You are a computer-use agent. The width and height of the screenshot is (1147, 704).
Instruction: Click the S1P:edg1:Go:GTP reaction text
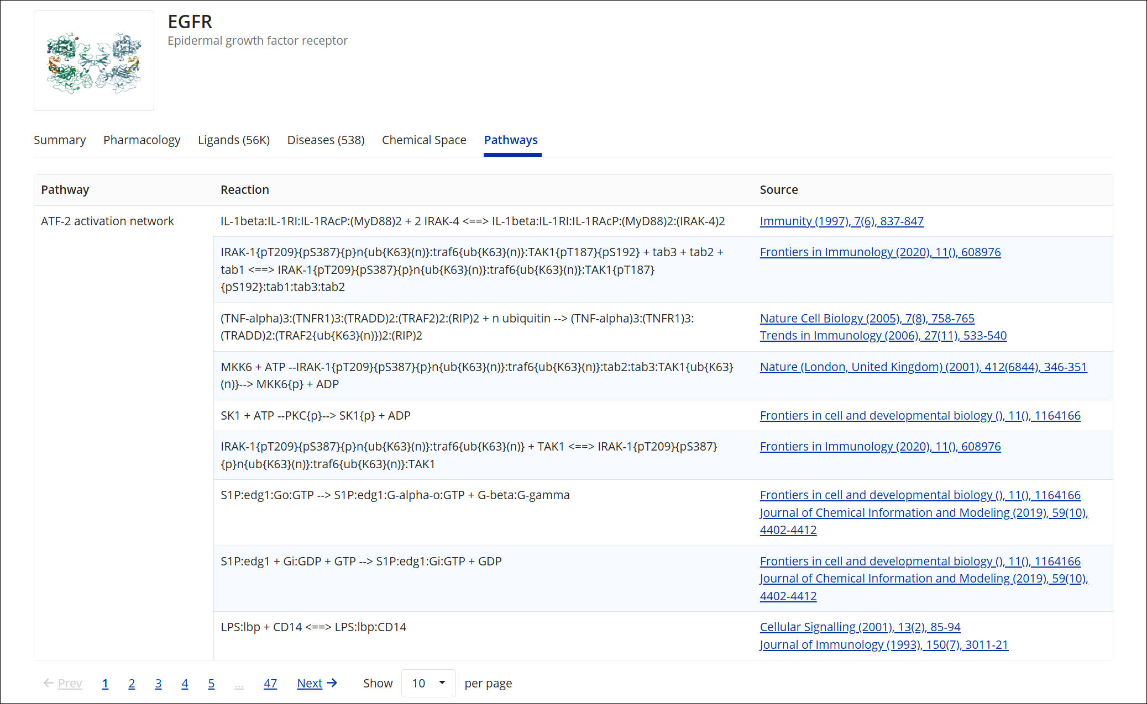[x=395, y=495]
